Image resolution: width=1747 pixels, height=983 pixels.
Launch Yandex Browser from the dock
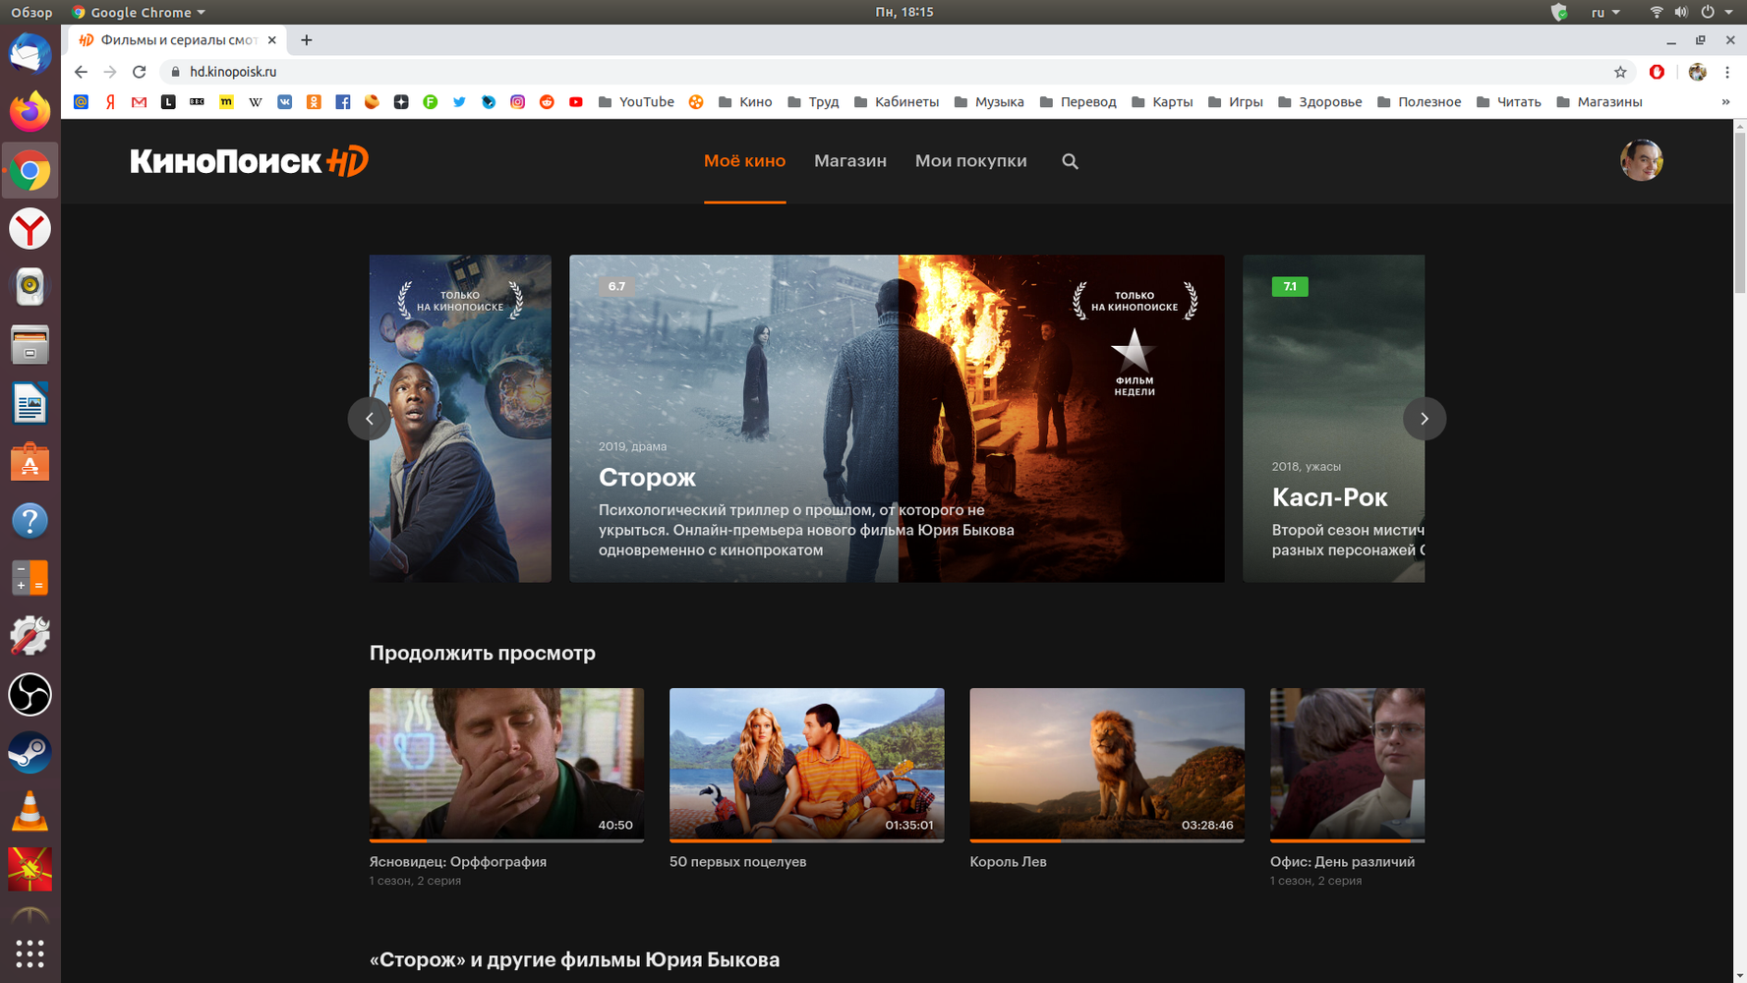click(x=30, y=229)
